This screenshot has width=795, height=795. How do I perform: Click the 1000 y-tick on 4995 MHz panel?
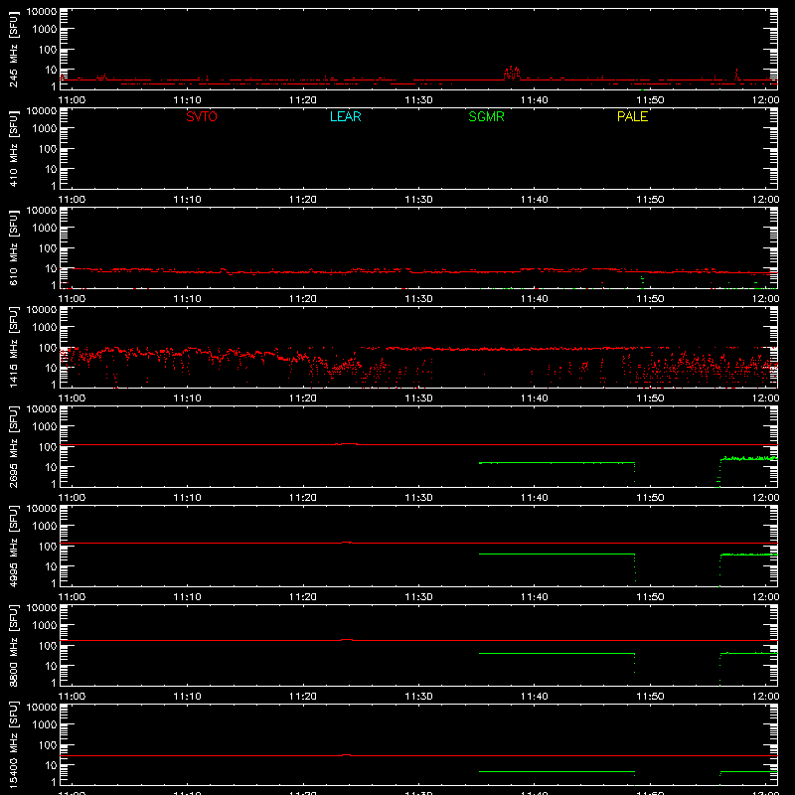click(x=45, y=527)
